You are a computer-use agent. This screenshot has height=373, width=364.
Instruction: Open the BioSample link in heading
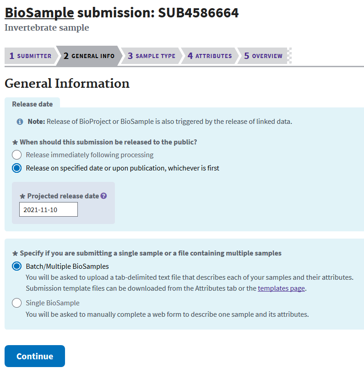[x=39, y=13]
